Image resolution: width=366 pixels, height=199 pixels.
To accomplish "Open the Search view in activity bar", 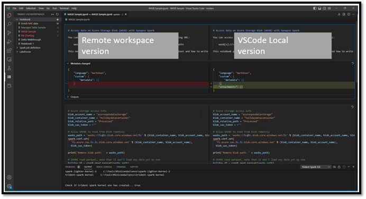I will [10, 24].
